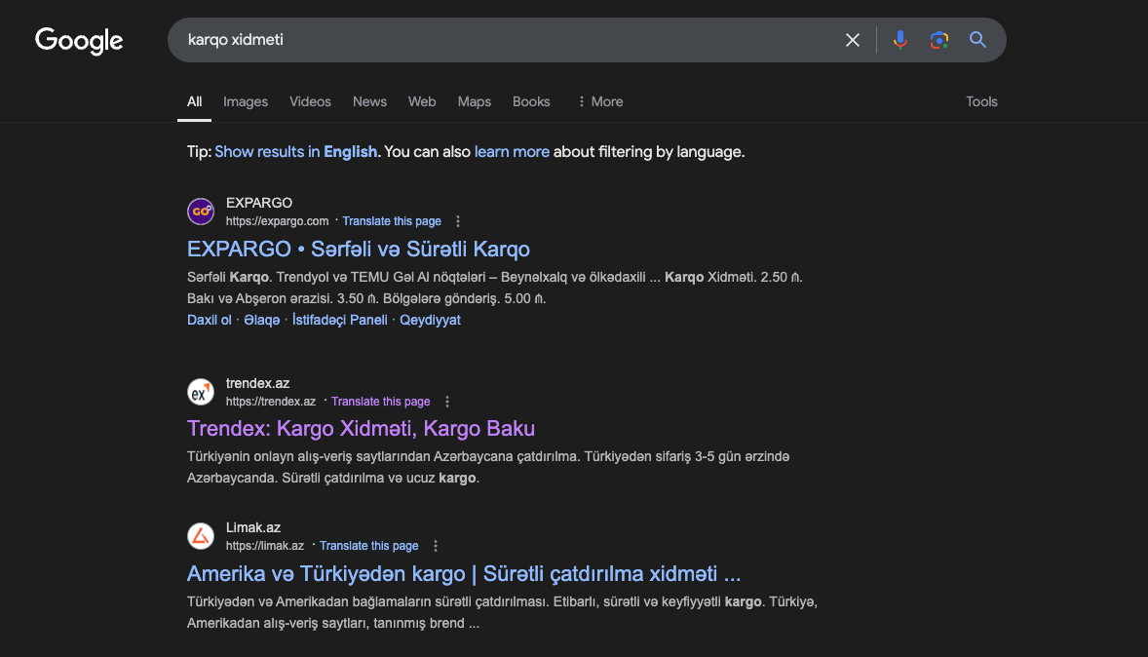Switch to the Maps tab
The width and height of the screenshot is (1148, 657).
pos(475,101)
